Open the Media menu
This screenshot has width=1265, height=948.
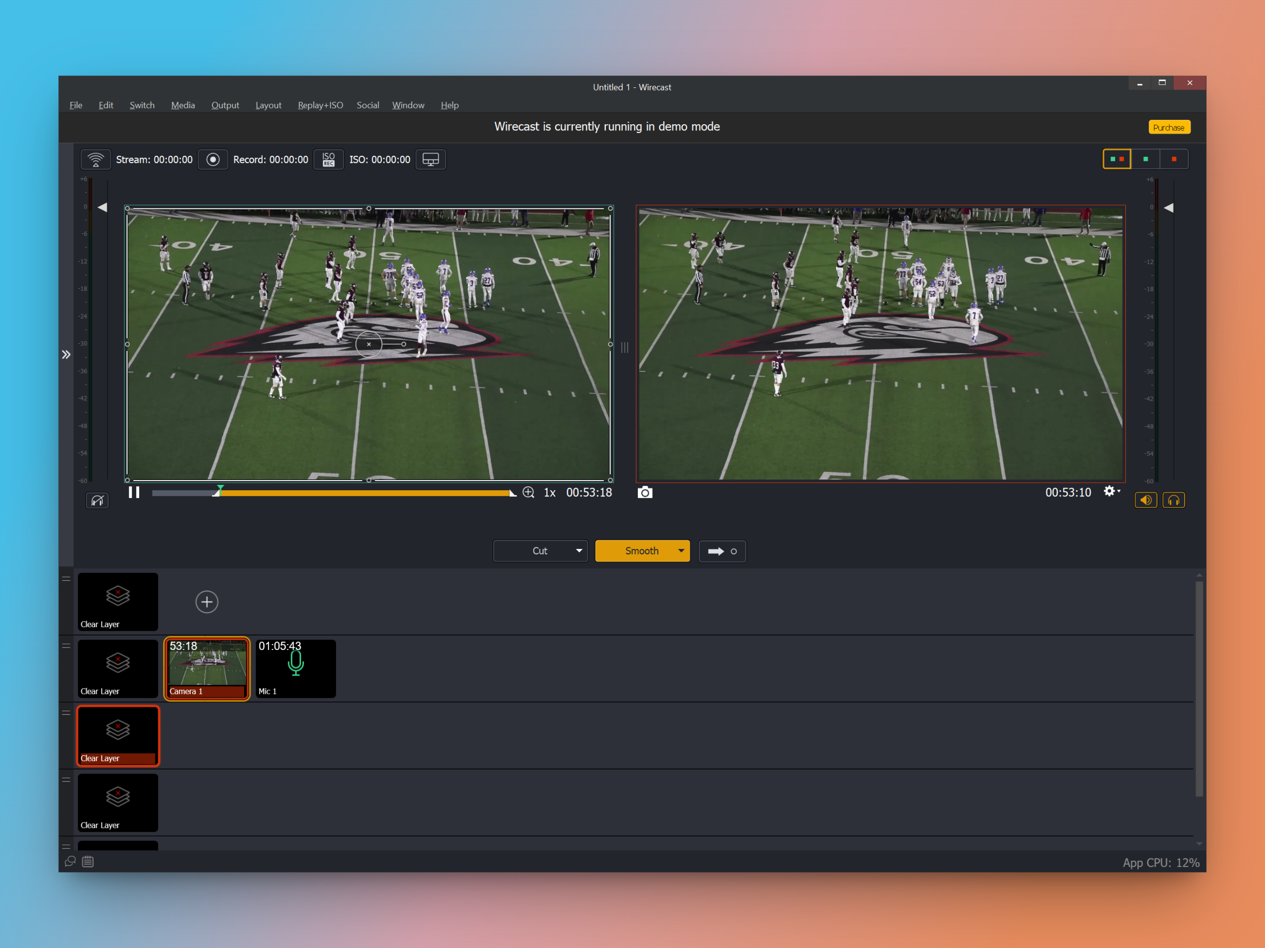[183, 105]
